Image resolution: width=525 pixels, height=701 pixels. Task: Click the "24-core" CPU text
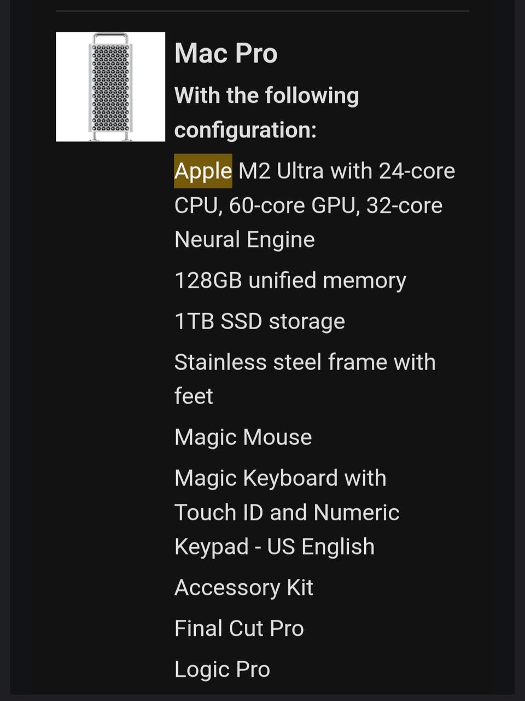417,171
